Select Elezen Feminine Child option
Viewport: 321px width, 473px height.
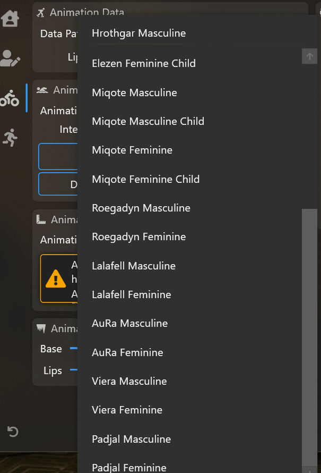(144, 63)
